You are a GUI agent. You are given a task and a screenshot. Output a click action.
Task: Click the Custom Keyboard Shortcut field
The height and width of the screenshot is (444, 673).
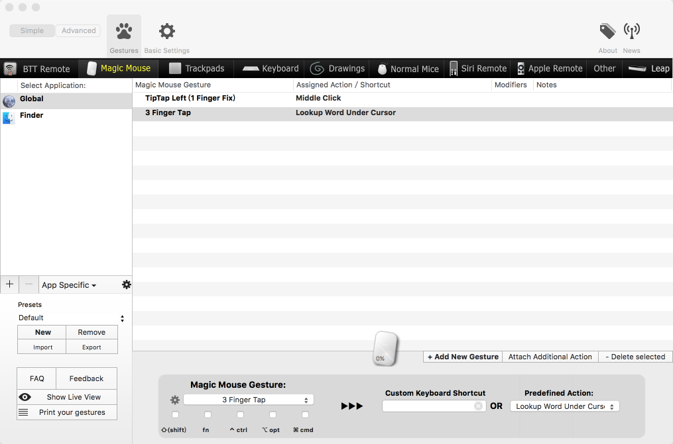coord(429,406)
